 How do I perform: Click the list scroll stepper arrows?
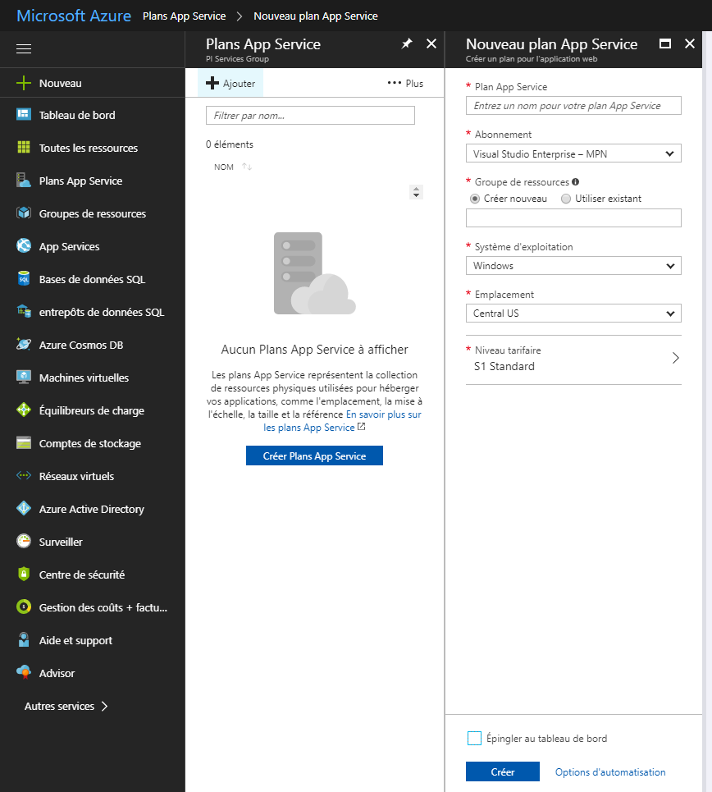[x=416, y=192]
